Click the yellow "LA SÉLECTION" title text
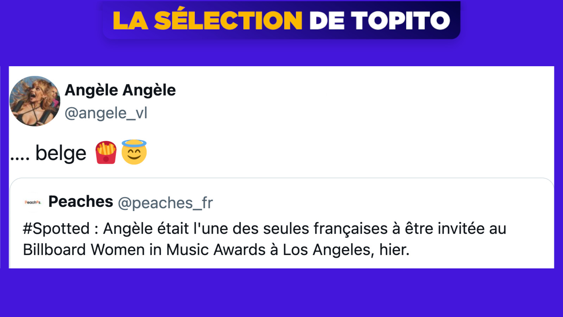Screen dimensions: 563x317 click(x=207, y=20)
